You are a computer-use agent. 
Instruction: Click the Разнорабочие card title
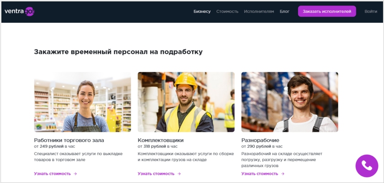tap(260, 140)
